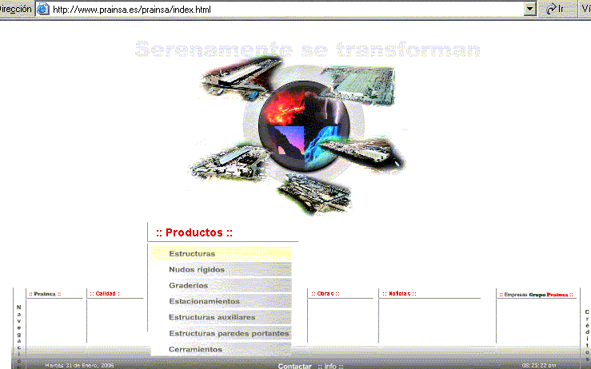Click the ':: info ::' footer link

click(x=330, y=366)
